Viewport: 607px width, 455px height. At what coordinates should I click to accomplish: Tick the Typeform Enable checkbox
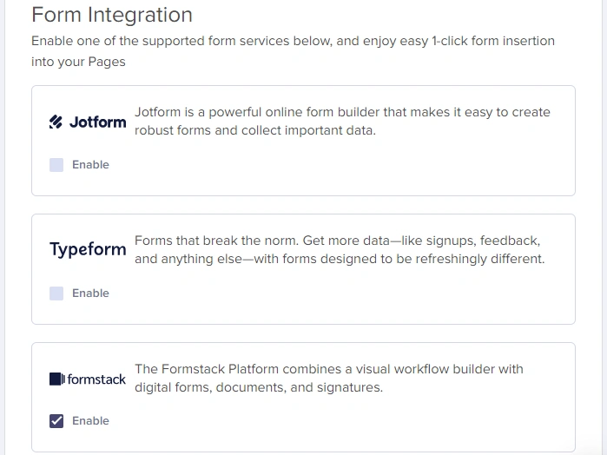point(56,293)
